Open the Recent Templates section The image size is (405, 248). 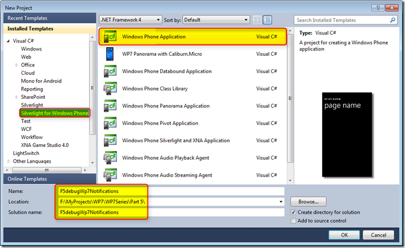(x=49, y=18)
